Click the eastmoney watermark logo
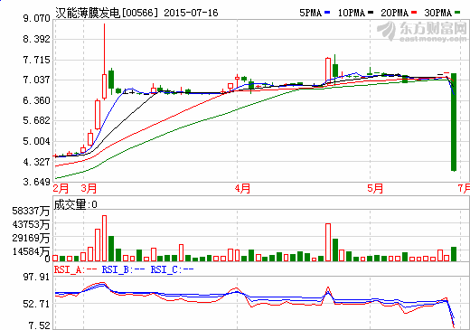 coord(421,32)
